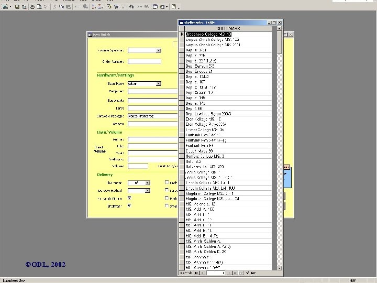Select the 'Eton College MS. 10' row
The width and height of the screenshot is (377, 283).
pyautogui.click(x=228, y=119)
